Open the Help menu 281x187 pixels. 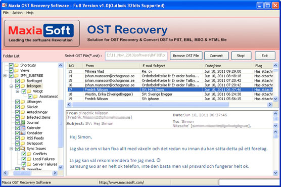click(30, 13)
